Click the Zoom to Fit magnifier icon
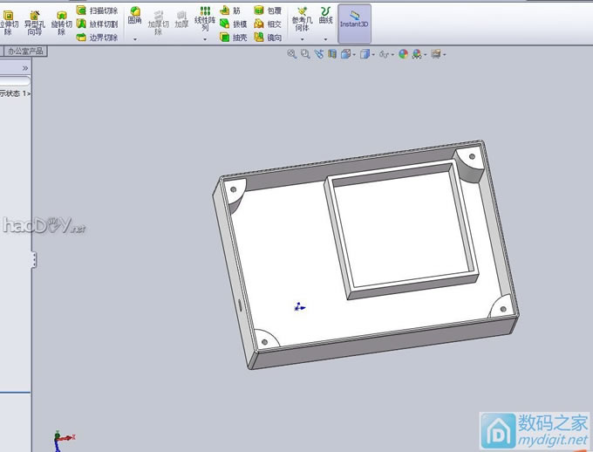 tap(292, 54)
